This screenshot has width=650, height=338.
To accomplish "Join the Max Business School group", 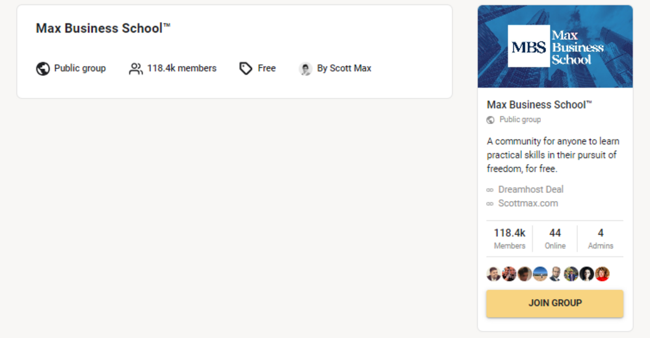I will pyautogui.click(x=554, y=303).
